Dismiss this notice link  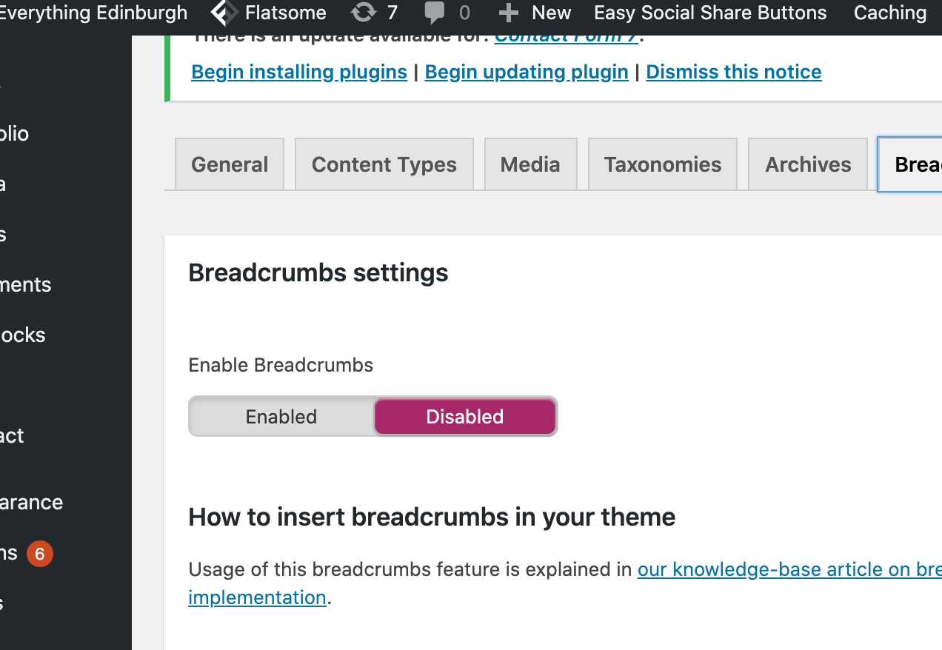pyautogui.click(x=734, y=72)
